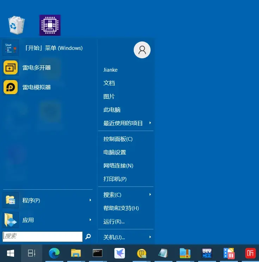Click the magnifier search icon
Viewport: 259px width, 262px height.
[x=88, y=236]
